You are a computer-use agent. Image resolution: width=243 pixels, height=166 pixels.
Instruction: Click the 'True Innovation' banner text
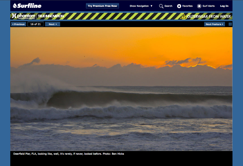tap(51, 16)
